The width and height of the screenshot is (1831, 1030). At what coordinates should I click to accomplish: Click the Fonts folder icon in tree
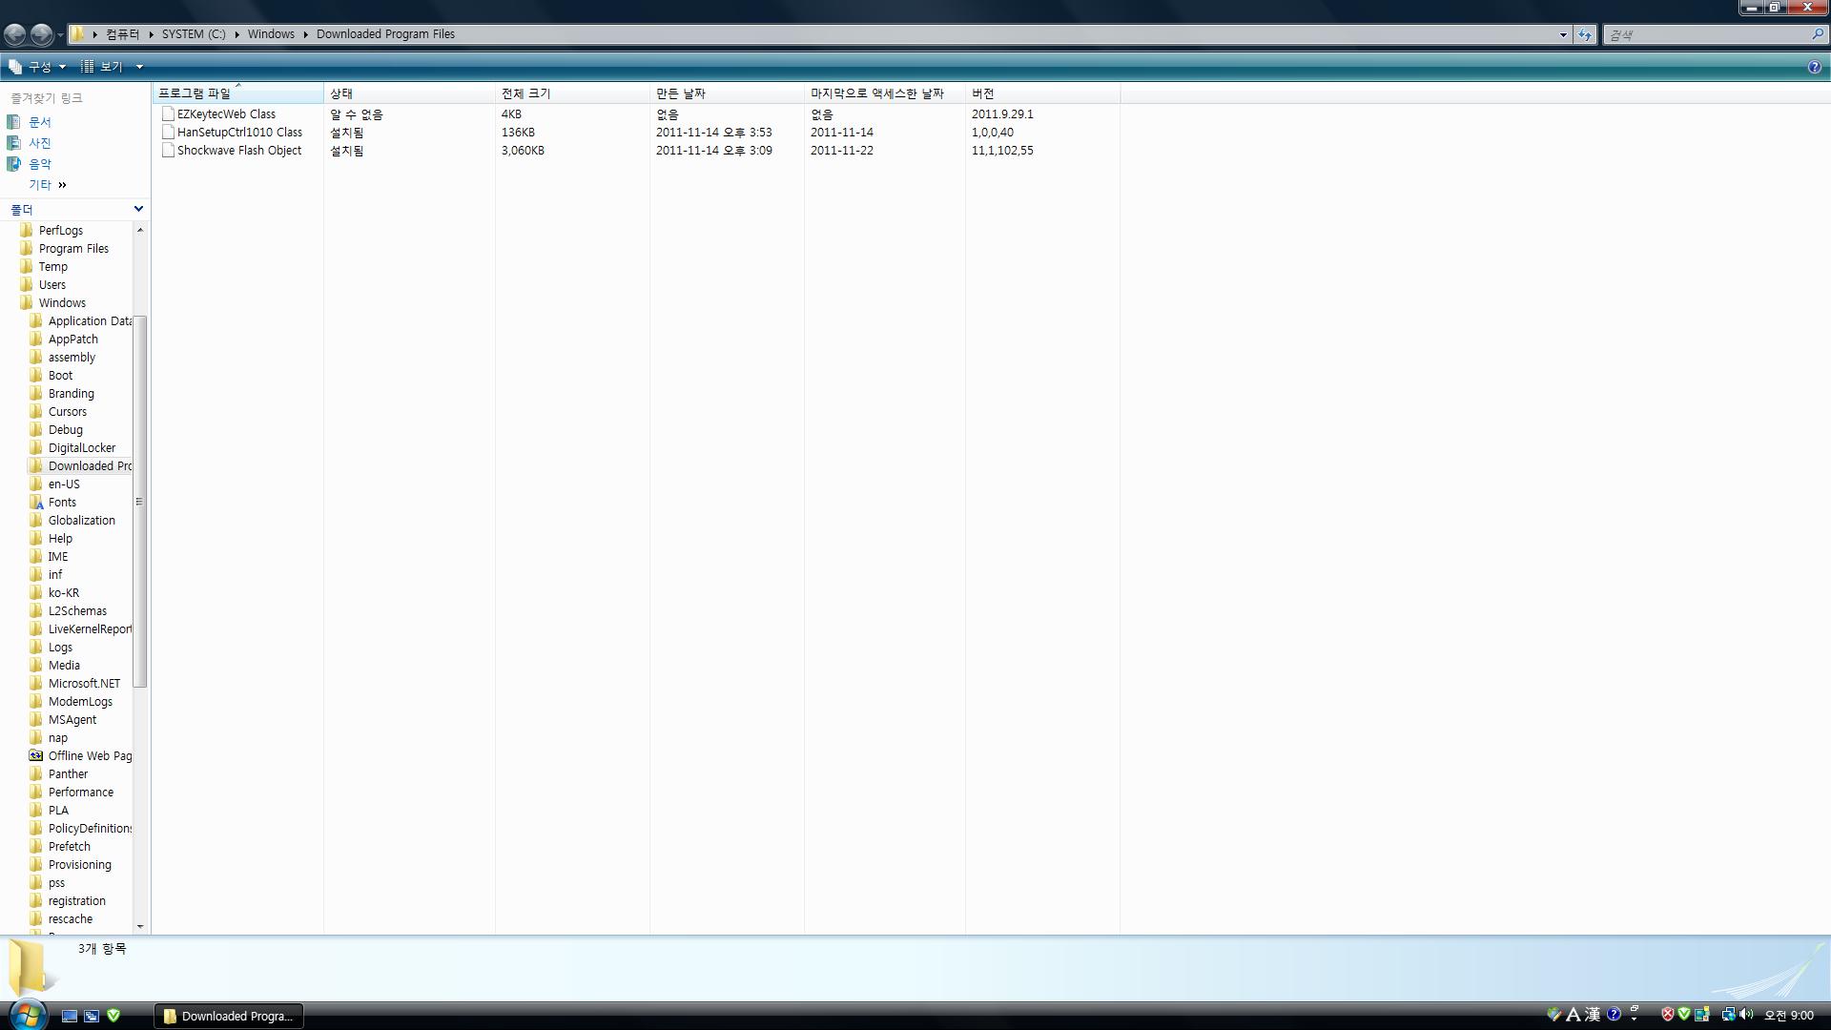[36, 503]
